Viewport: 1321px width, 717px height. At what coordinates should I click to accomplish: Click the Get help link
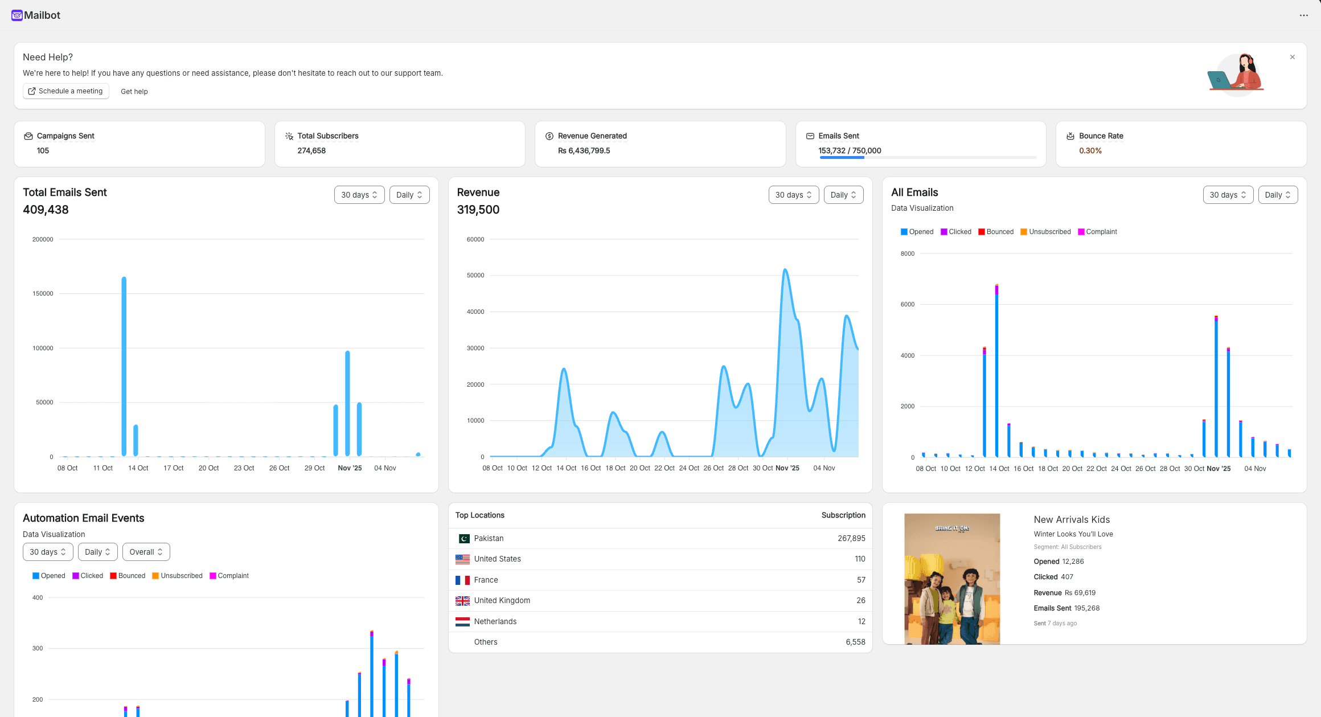tap(134, 92)
